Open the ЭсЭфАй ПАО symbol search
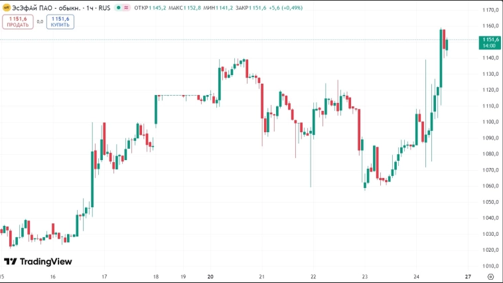 point(39,8)
